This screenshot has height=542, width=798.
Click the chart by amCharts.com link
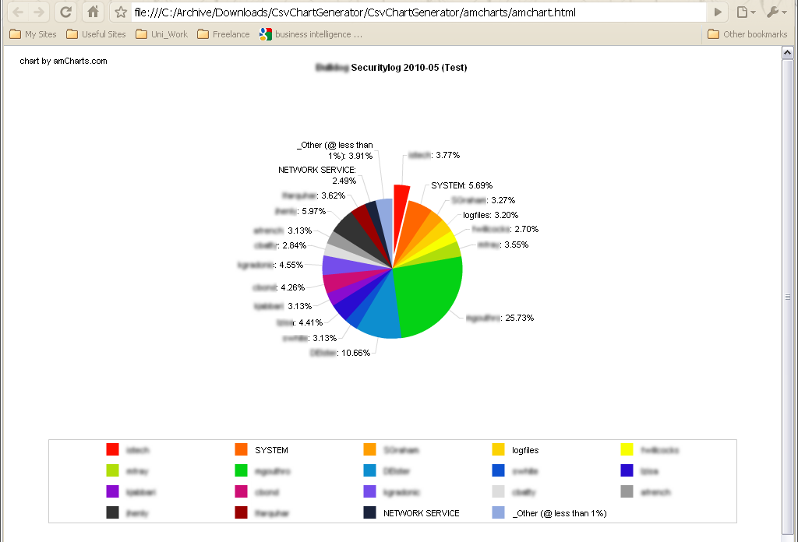(63, 61)
